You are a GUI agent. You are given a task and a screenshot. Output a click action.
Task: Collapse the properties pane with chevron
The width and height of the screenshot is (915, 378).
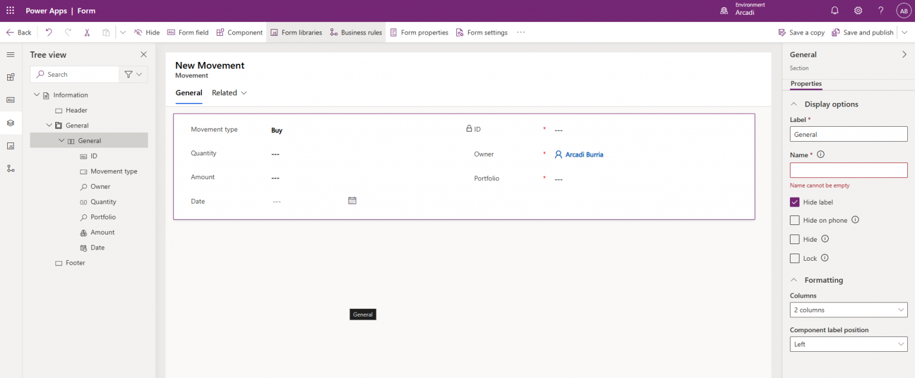tap(904, 54)
